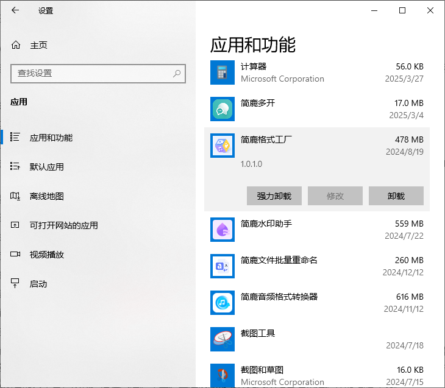Image resolution: width=445 pixels, height=388 pixels.
Task: Click the 260 MB size value
Action: (409, 260)
